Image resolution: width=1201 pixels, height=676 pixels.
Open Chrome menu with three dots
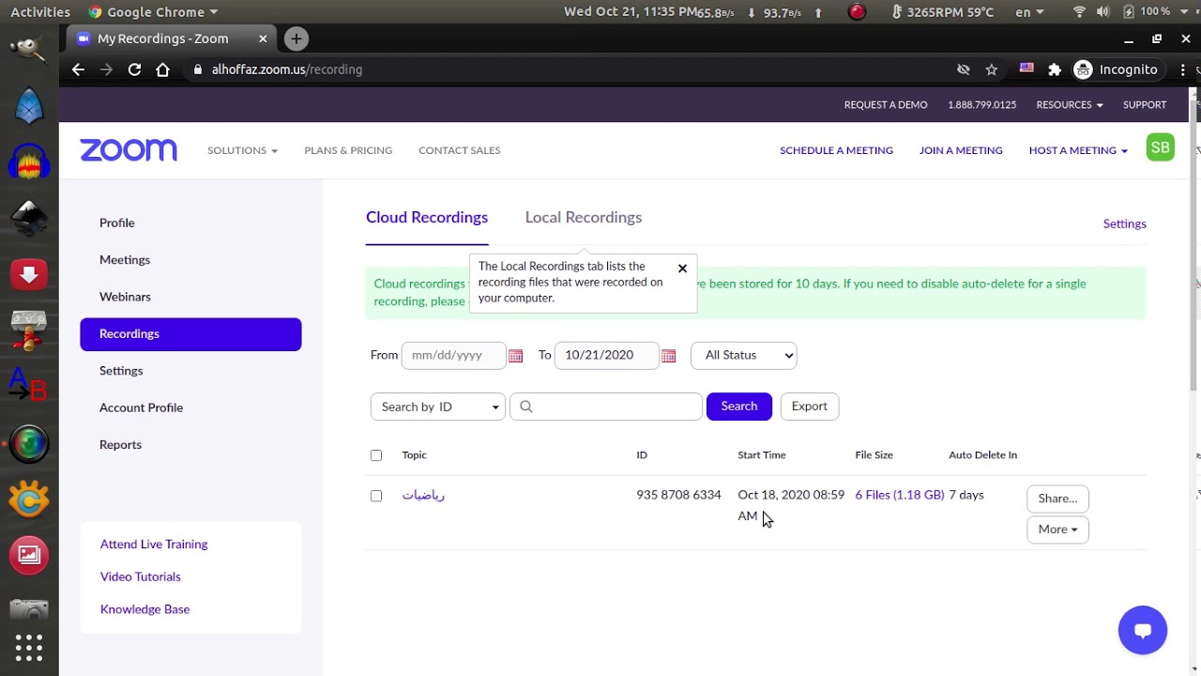[x=1183, y=69]
